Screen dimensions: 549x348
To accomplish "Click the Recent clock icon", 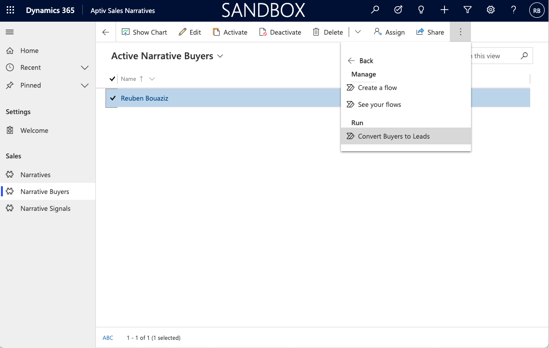I will [x=10, y=67].
